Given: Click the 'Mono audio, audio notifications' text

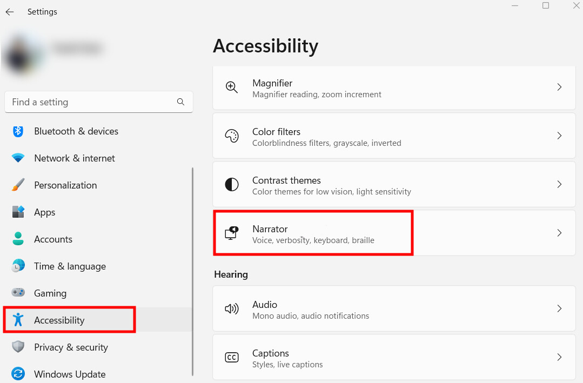Looking at the screenshot, I should click(311, 316).
